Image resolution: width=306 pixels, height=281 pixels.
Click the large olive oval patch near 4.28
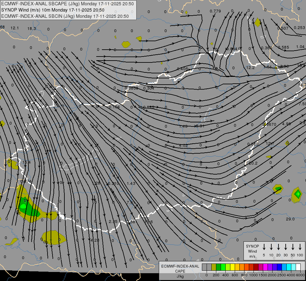(54, 238)
